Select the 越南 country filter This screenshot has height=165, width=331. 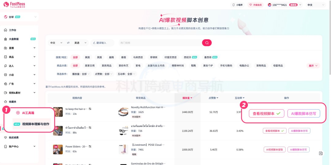[x=112, y=57]
